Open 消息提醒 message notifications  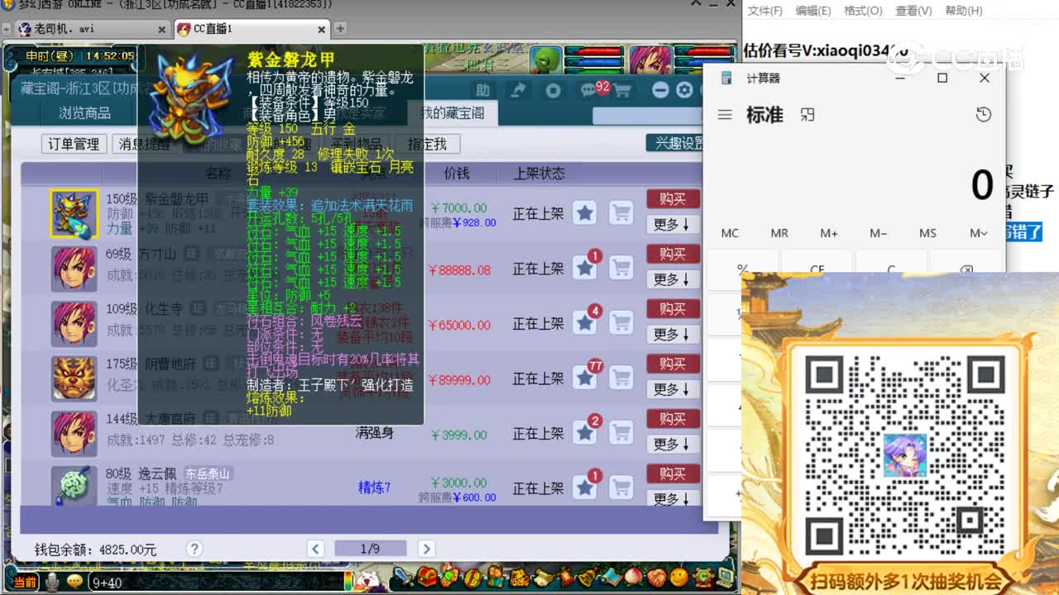pos(144,144)
